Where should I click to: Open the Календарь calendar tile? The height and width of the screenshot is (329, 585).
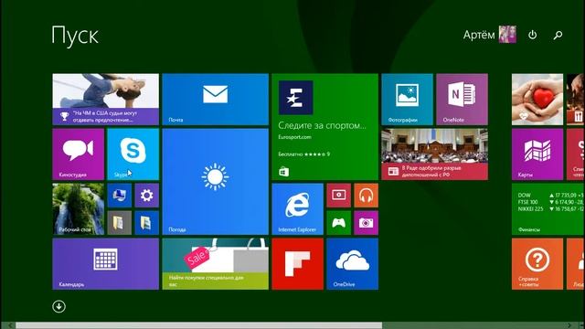point(106,264)
